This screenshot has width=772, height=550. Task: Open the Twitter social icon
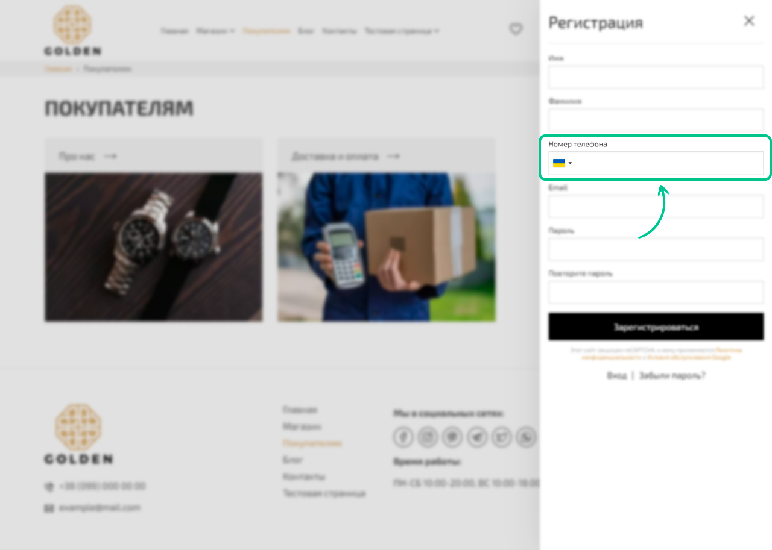pos(502,437)
